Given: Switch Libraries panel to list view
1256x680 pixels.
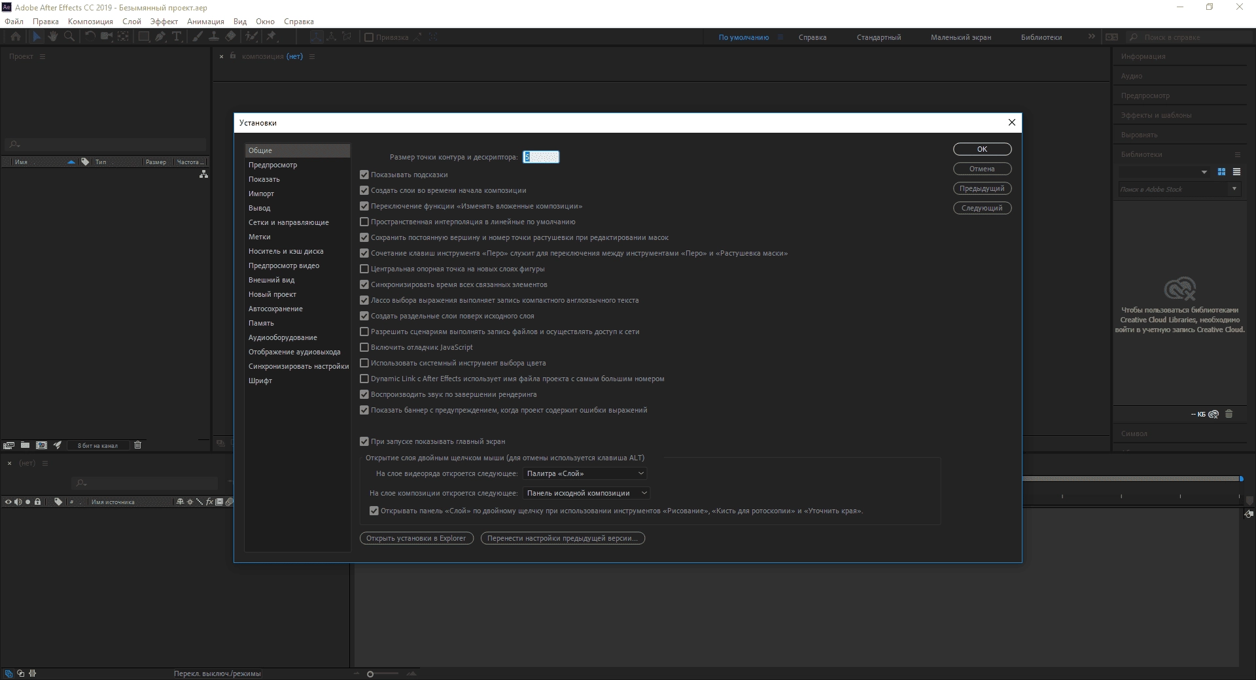Looking at the screenshot, I should pos(1236,172).
